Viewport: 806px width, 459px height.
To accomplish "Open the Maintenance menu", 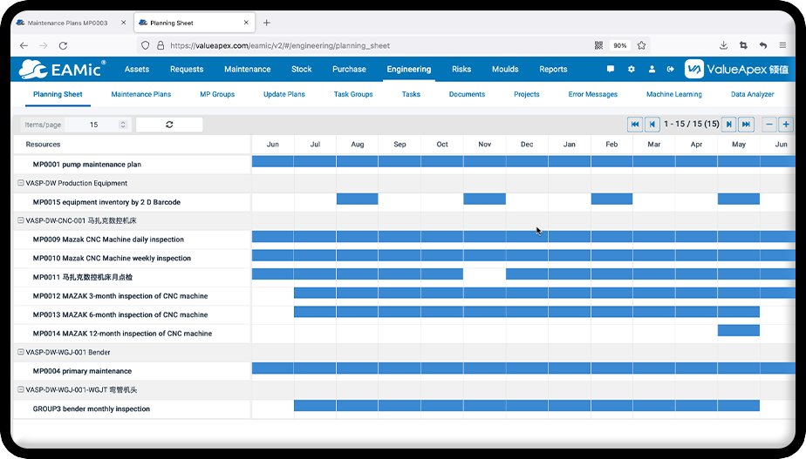I will (247, 70).
